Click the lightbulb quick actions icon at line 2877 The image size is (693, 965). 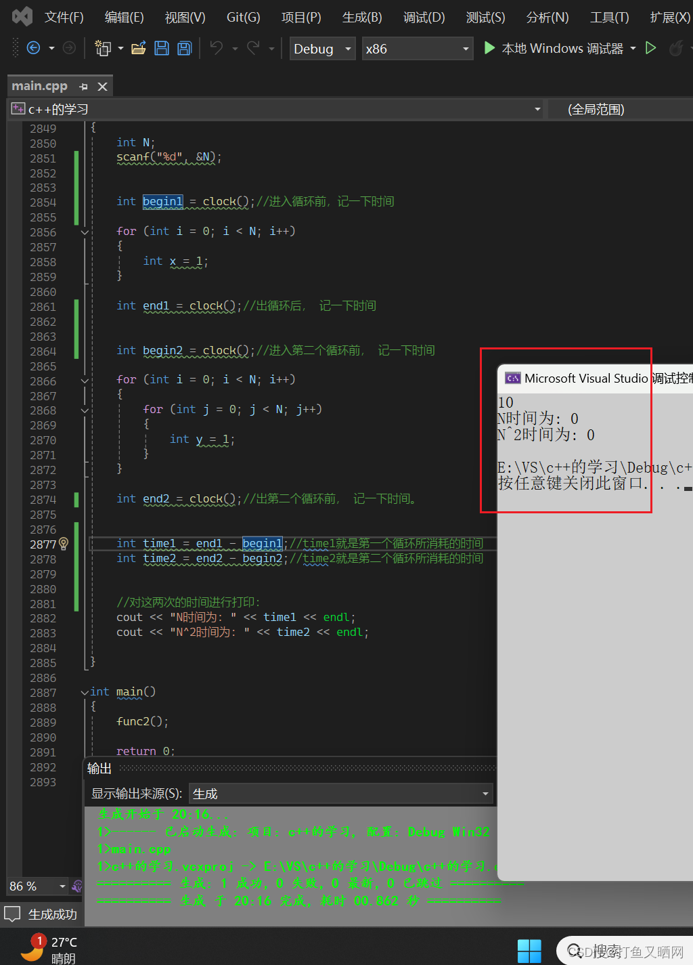(x=64, y=544)
